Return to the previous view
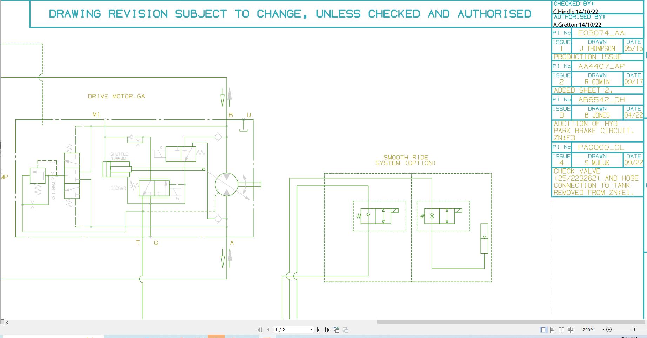 click(x=336, y=330)
